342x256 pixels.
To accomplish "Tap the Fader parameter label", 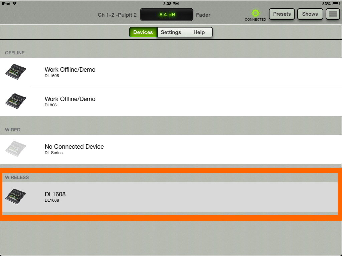I will pyautogui.click(x=203, y=15).
